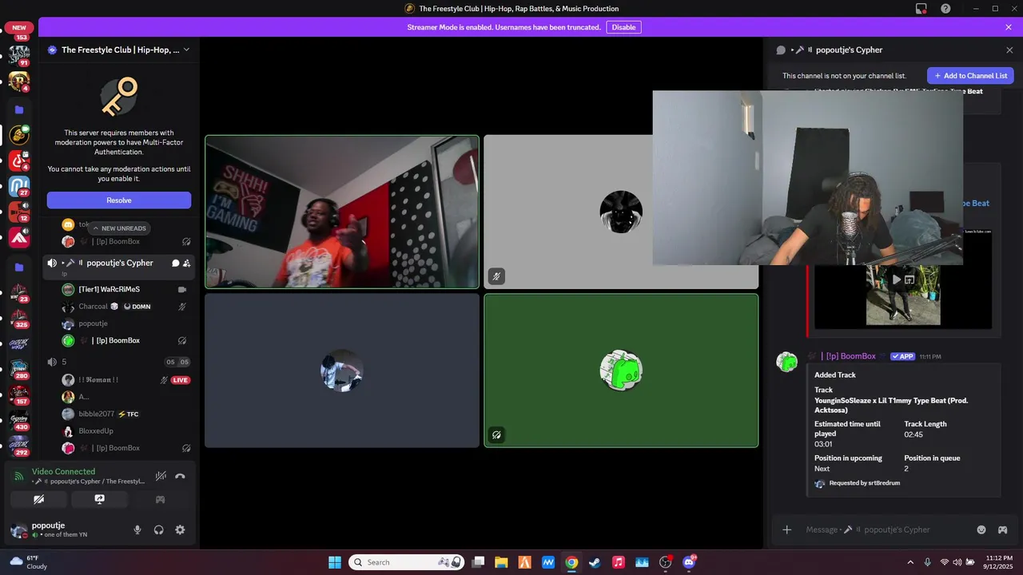Start an activity game controller button
The width and height of the screenshot is (1023, 575).
pyautogui.click(x=160, y=499)
